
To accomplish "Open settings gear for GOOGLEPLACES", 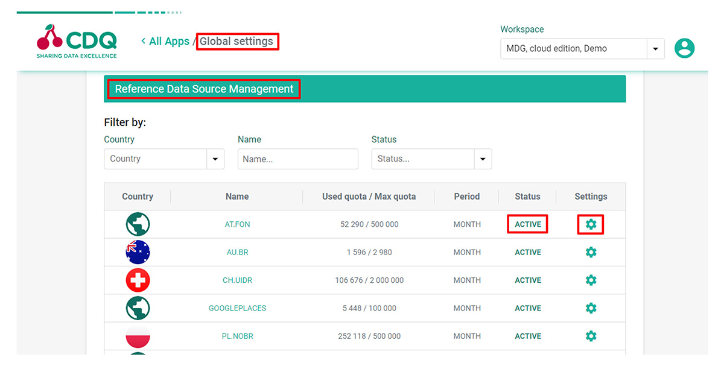I will (591, 308).
